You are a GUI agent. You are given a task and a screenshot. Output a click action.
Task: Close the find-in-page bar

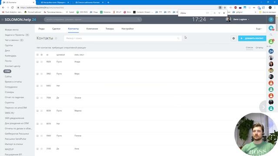[224, 13]
